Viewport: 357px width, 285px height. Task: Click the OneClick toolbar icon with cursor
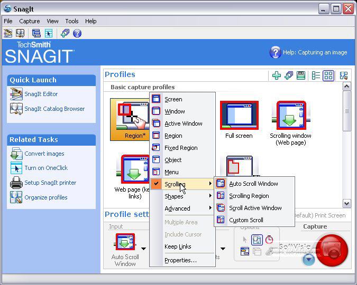(x=49, y=33)
